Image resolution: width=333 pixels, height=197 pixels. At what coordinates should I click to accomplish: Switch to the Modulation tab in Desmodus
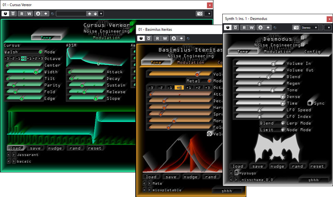tap(277, 52)
